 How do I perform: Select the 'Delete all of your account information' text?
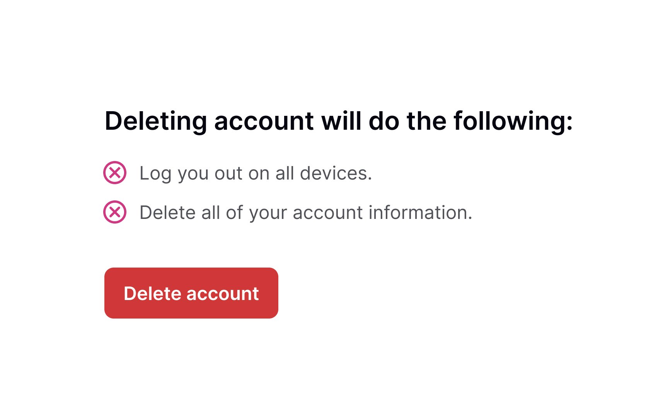306,213
